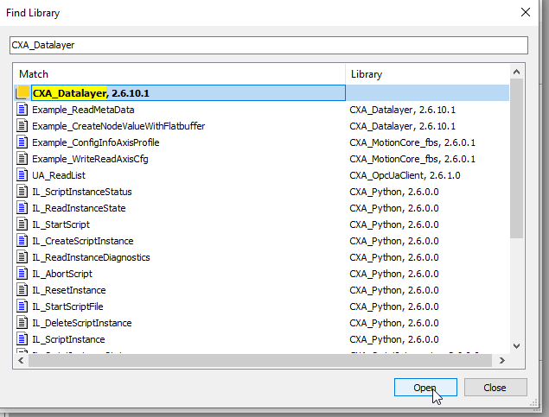Image resolution: width=549 pixels, height=417 pixels.
Task: Click the document icon beside IL_ResetInstance
Action: [x=22, y=290]
